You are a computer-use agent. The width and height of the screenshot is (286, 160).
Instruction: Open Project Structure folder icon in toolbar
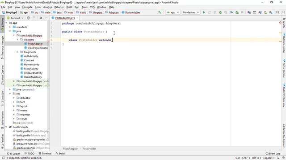(249, 12)
